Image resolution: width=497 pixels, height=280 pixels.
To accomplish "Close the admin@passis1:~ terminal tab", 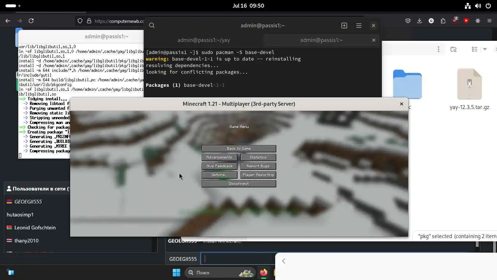I will click(x=373, y=40).
